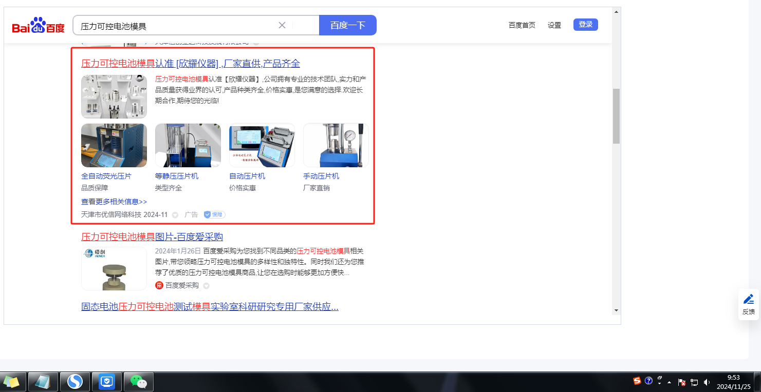Click 天津市优信网络科技 2024-11 source text
761x392 pixels.
[124, 214]
